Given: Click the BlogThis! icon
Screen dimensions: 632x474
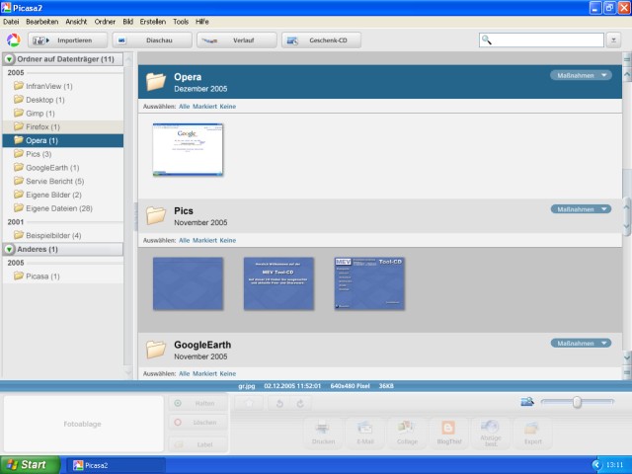Looking at the screenshot, I should (449, 434).
